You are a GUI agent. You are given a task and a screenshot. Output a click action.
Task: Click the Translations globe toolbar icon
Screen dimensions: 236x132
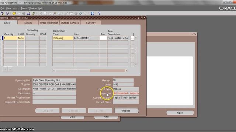[x=76, y=13]
